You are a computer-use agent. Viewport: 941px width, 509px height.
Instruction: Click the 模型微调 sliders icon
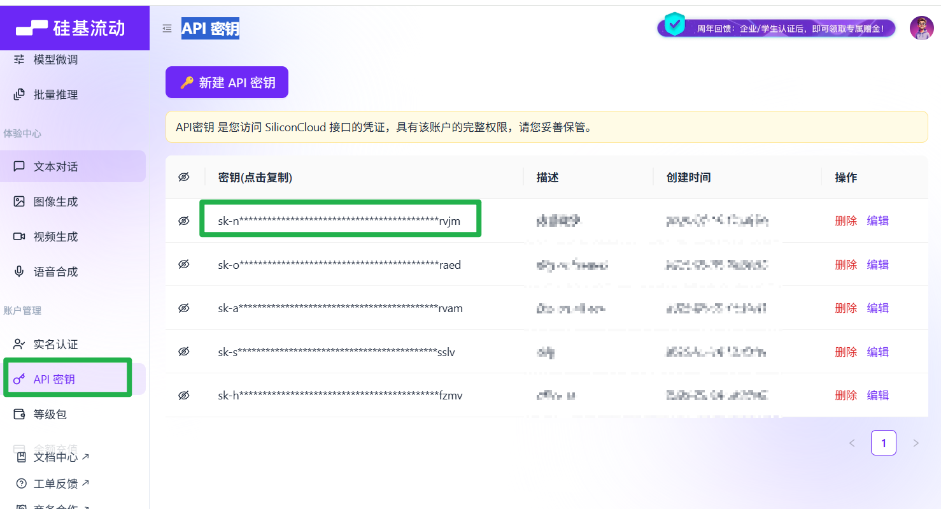click(20, 59)
